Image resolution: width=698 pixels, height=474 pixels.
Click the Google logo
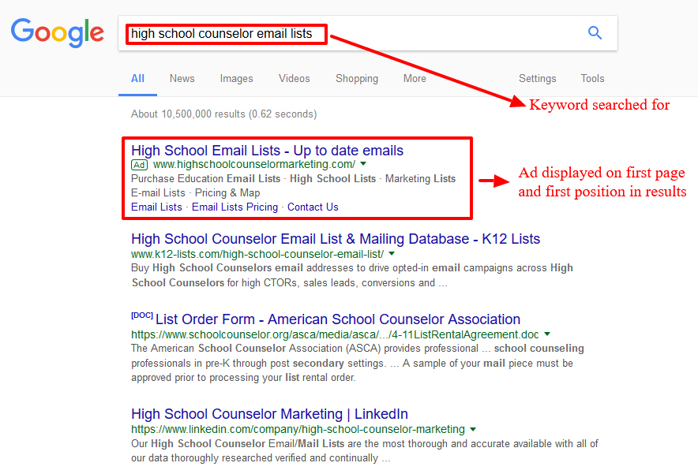pyautogui.click(x=57, y=32)
